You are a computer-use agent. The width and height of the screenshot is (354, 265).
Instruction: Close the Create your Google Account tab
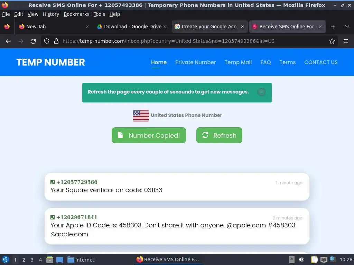(242, 27)
